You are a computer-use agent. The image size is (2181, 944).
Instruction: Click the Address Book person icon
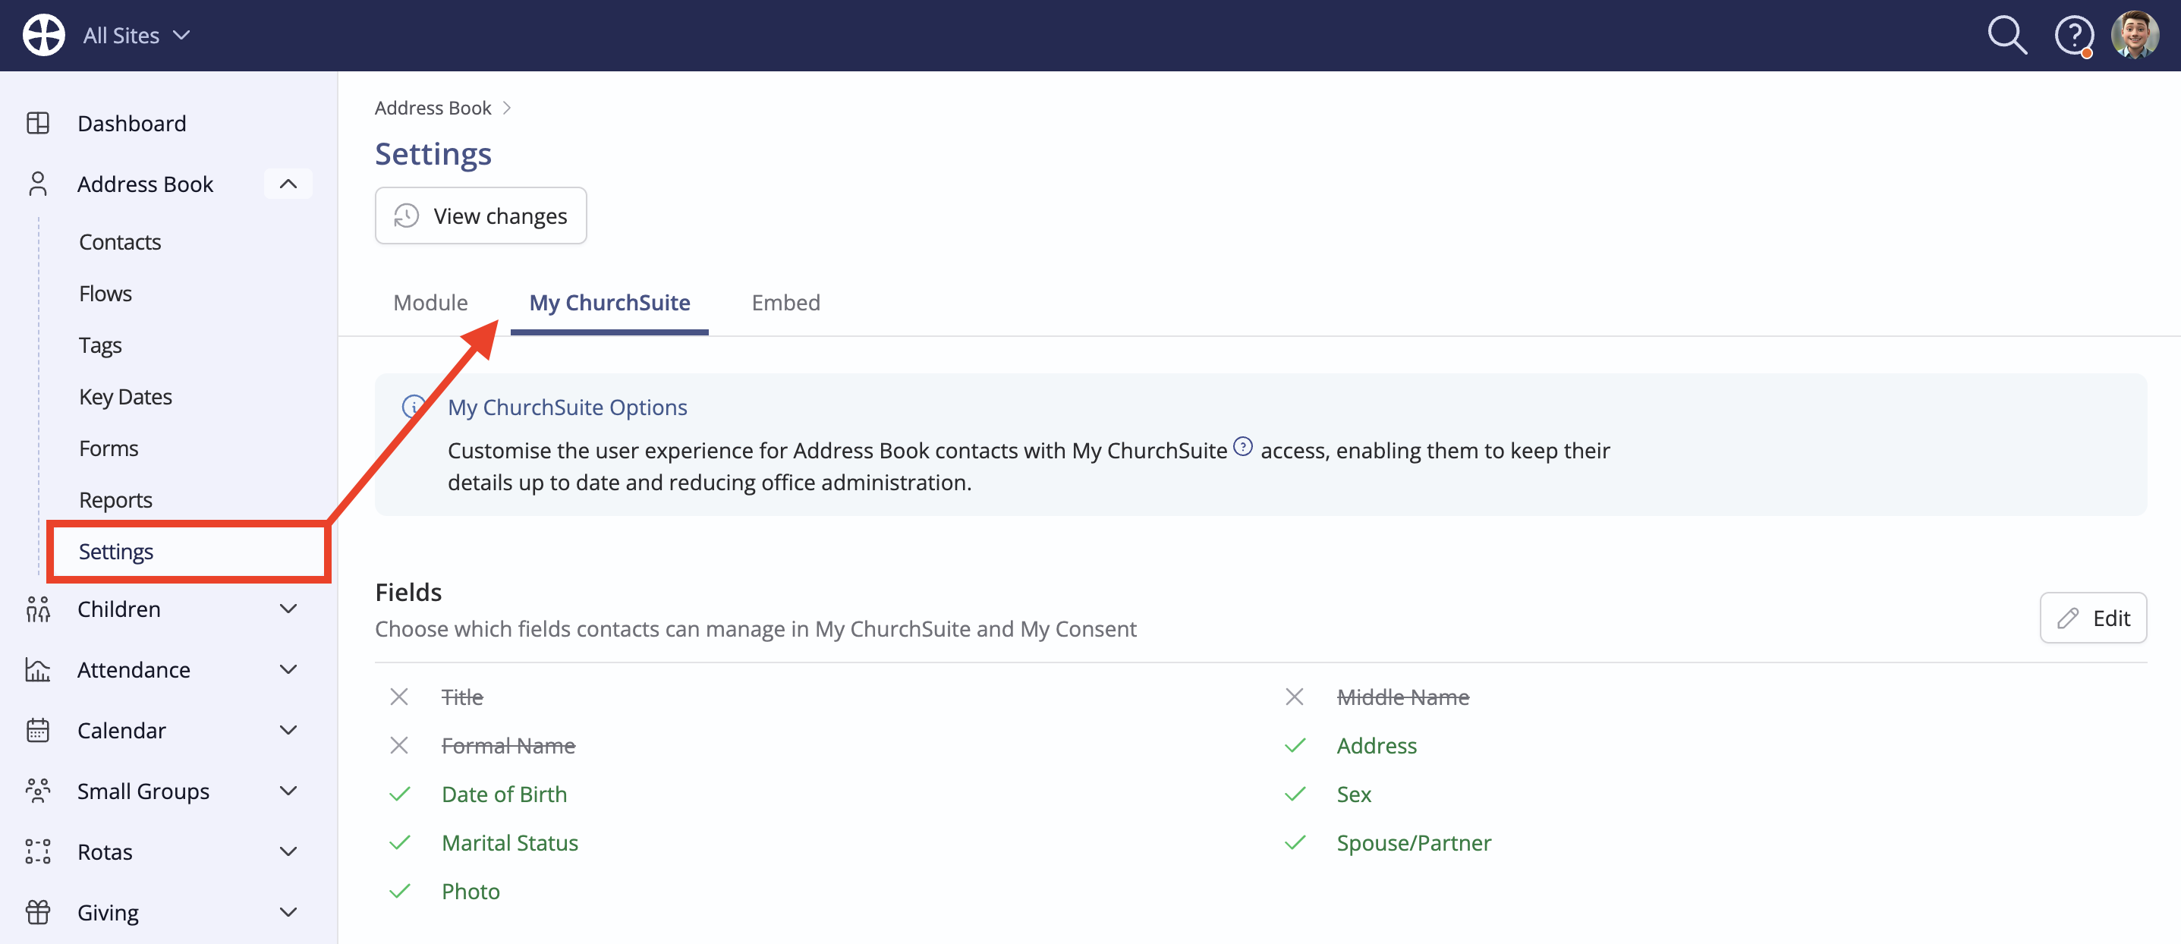tap(38, 184)
